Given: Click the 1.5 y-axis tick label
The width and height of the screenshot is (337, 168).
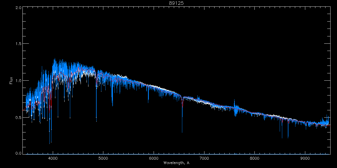Looking at the screenshot, I should 19,44.
